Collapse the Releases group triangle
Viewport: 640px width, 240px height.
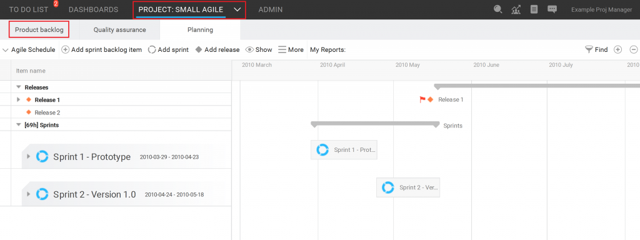tap(18, 87)
